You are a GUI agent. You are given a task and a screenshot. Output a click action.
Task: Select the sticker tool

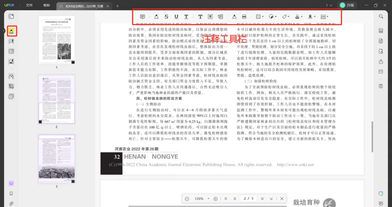tap(271, 17)
